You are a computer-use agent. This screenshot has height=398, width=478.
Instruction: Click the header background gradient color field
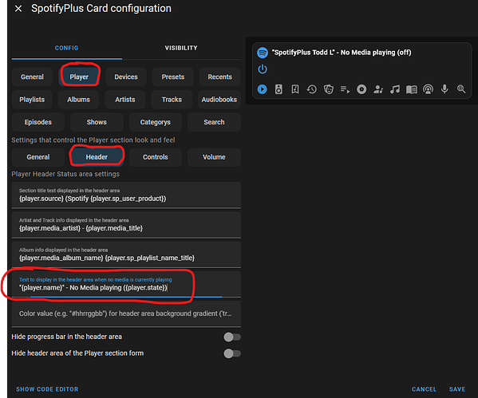tap(126, 314)
